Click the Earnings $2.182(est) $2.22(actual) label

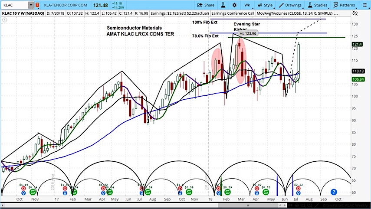click(180, 13)
